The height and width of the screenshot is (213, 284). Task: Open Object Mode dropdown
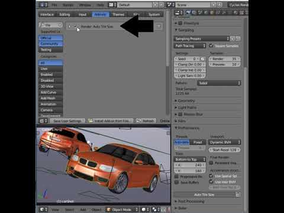click(122, 209)
